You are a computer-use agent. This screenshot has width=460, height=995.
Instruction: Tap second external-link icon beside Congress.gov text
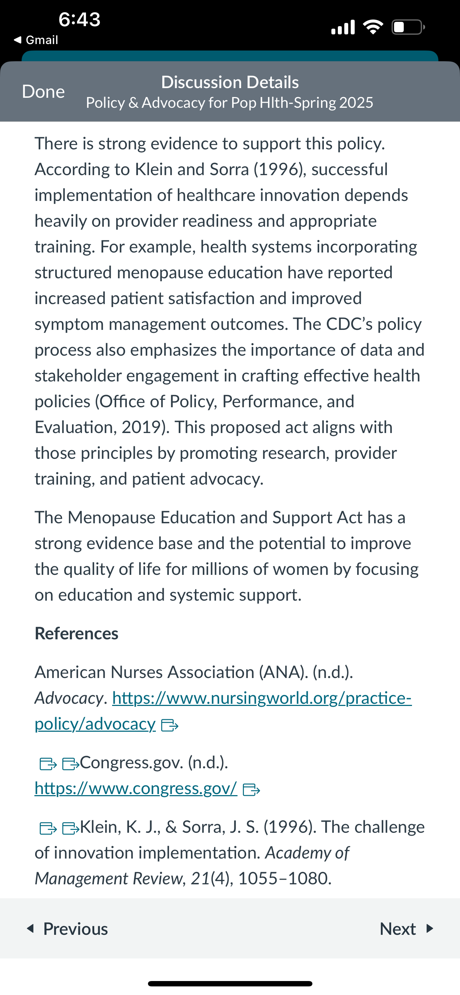pyautogui.click(x=70, y=764)
